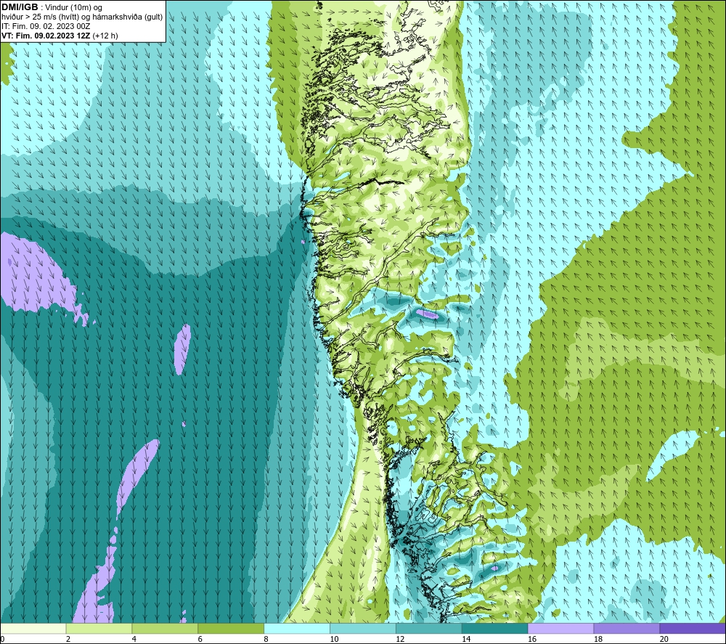Click the "hviður > 25 m/s (hvítt)" legend line
Viewport: 726px width, 644px height.
tap(40, 17)
